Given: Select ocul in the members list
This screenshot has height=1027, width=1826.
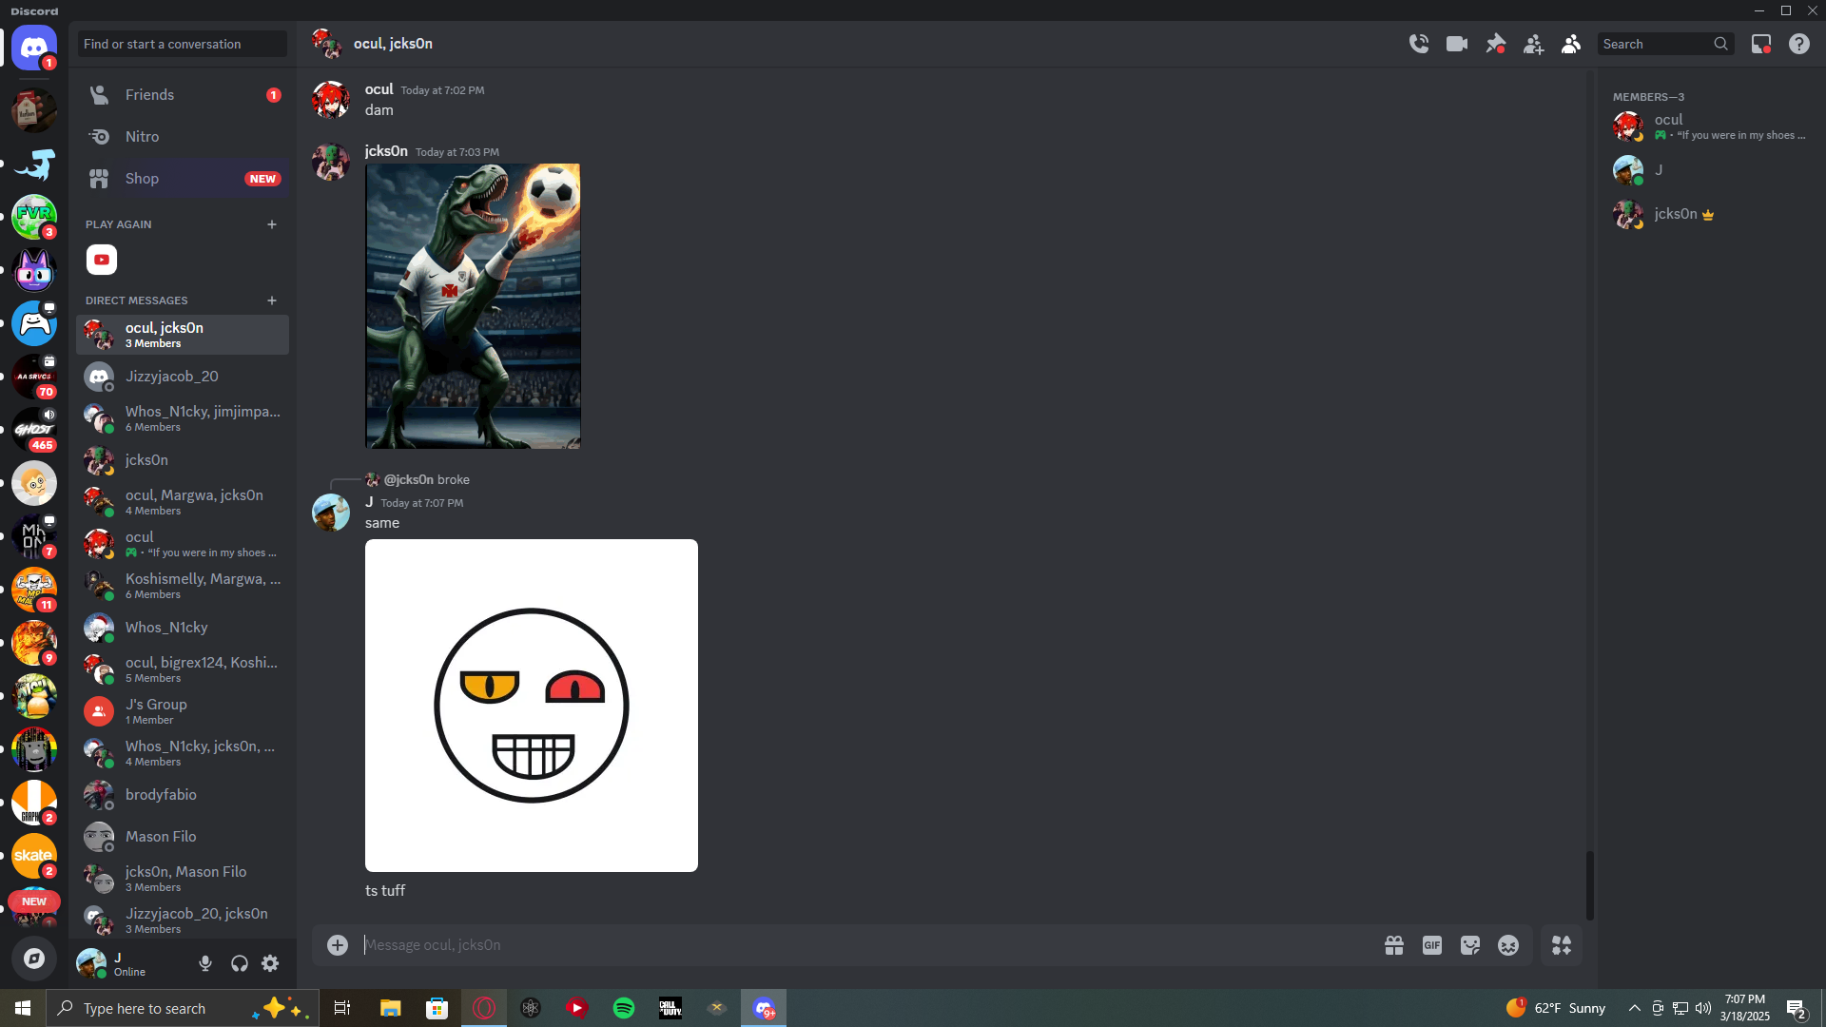Looking at the screenshot, I should [1710, 126].
